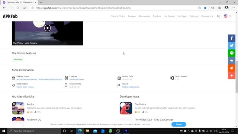Toggle the favorites star for this page
Screen dimensions: 238x134
[x=205, y=8]
